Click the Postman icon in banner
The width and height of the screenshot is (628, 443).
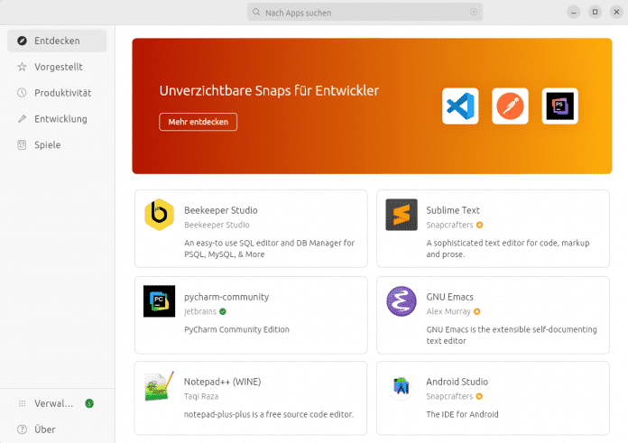click(510, 106)
